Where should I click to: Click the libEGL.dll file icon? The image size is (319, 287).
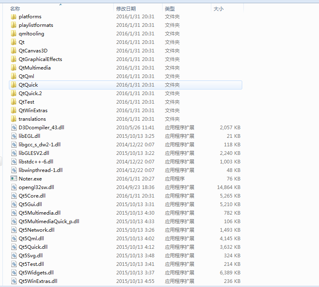(x=14, y=136)
